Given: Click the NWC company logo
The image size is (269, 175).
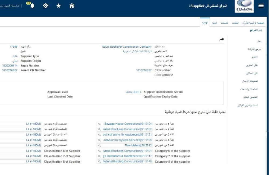Looking at the screenshot, I should pyautogui.click(x=244, y=6).
